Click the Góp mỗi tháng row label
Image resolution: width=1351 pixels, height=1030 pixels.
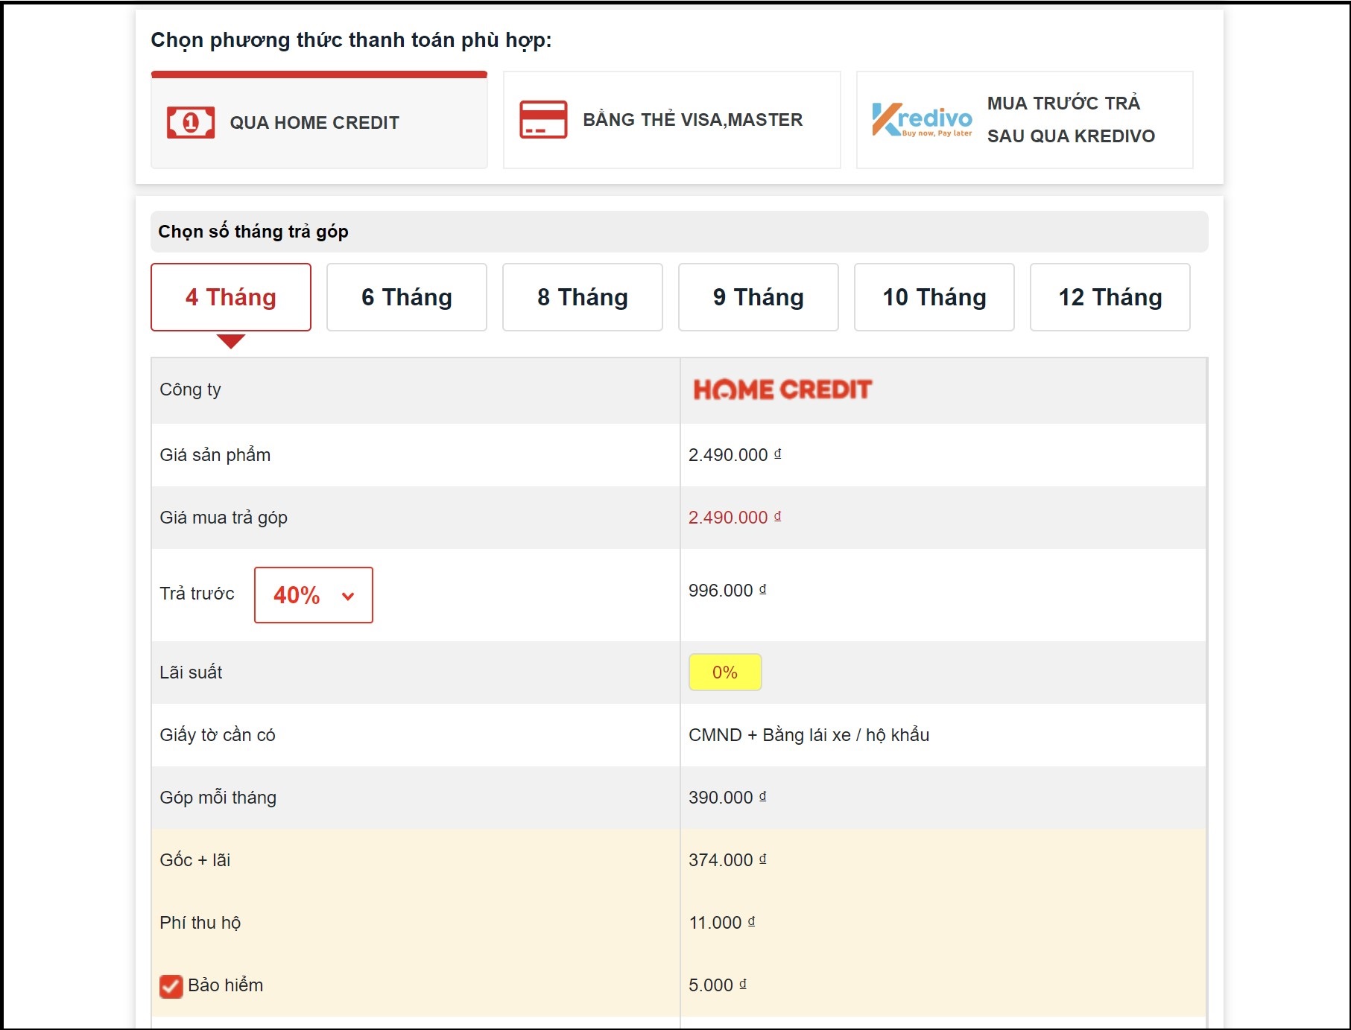tap(218, 798)
